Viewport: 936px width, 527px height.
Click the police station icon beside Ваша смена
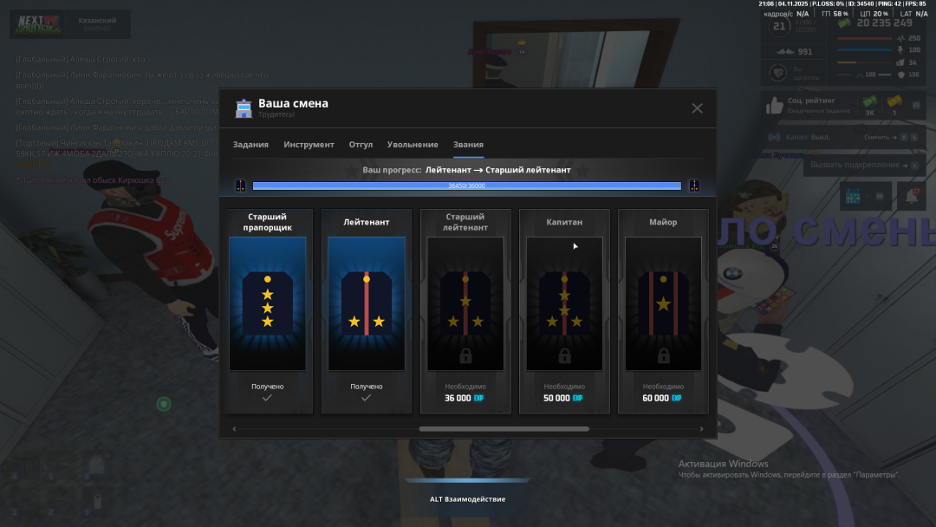coord(244,108)
